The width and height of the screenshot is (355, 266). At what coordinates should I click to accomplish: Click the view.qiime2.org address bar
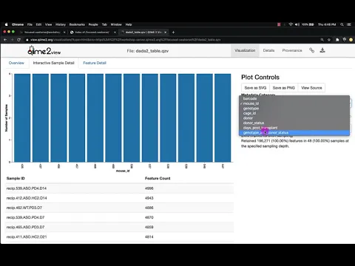tap(125, 40)
